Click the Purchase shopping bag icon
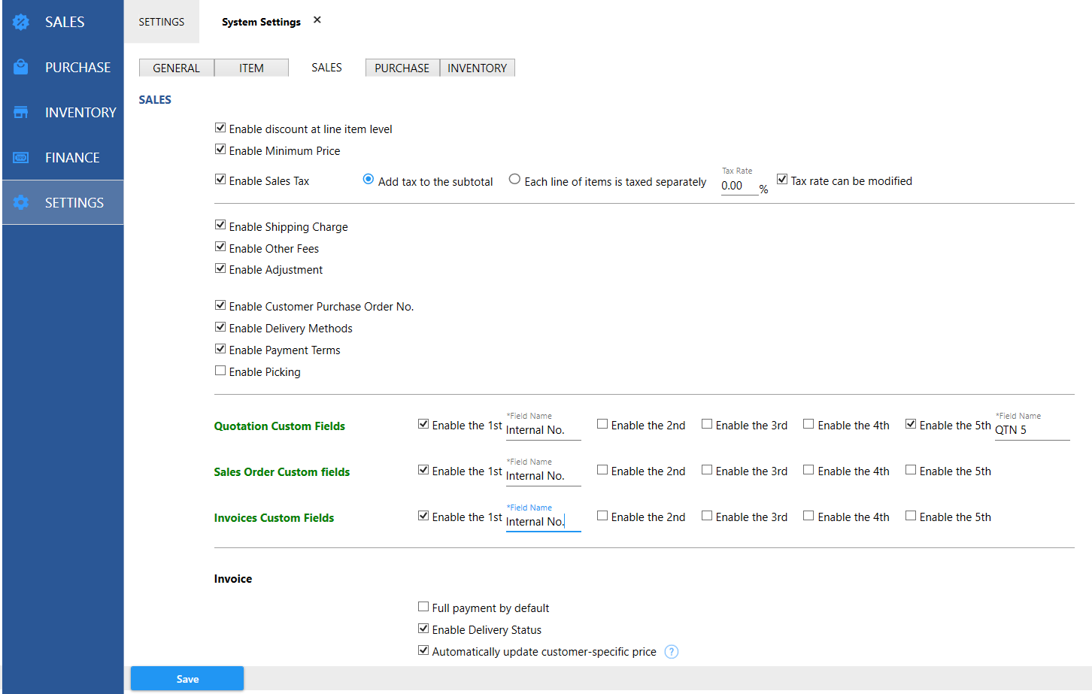Image resolution: width=1092 pixels, height=694 pixels. pos(21,68)
